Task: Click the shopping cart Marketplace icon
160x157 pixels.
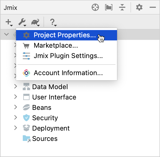Action: click(26, 46)
